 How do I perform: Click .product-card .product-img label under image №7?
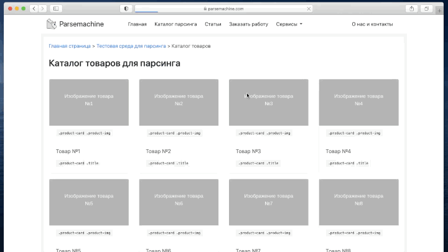coord(264,233)
